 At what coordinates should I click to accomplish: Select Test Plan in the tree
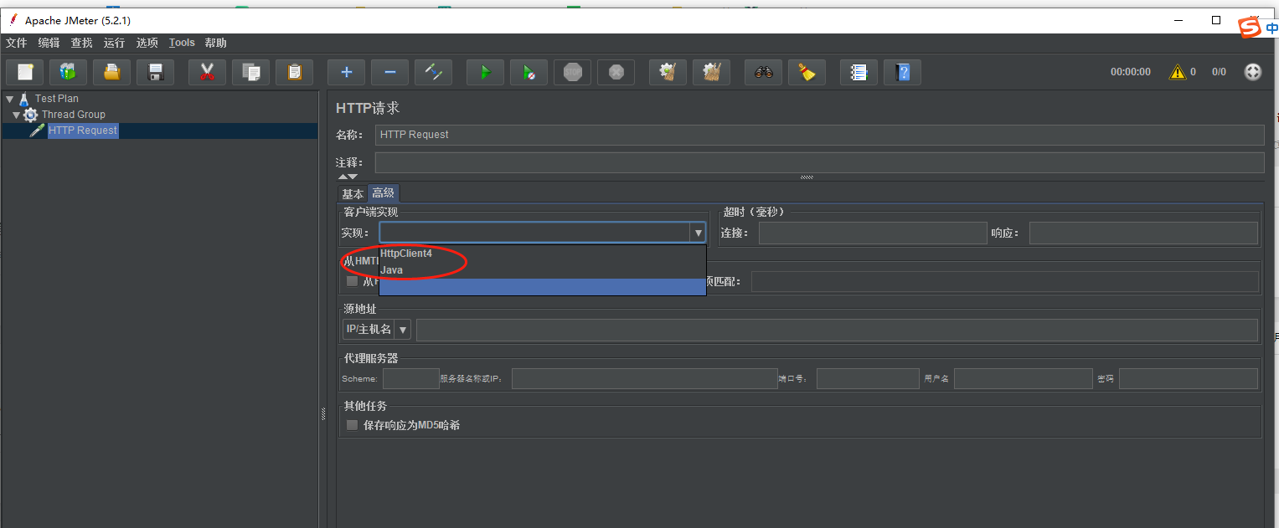[57, 99]
